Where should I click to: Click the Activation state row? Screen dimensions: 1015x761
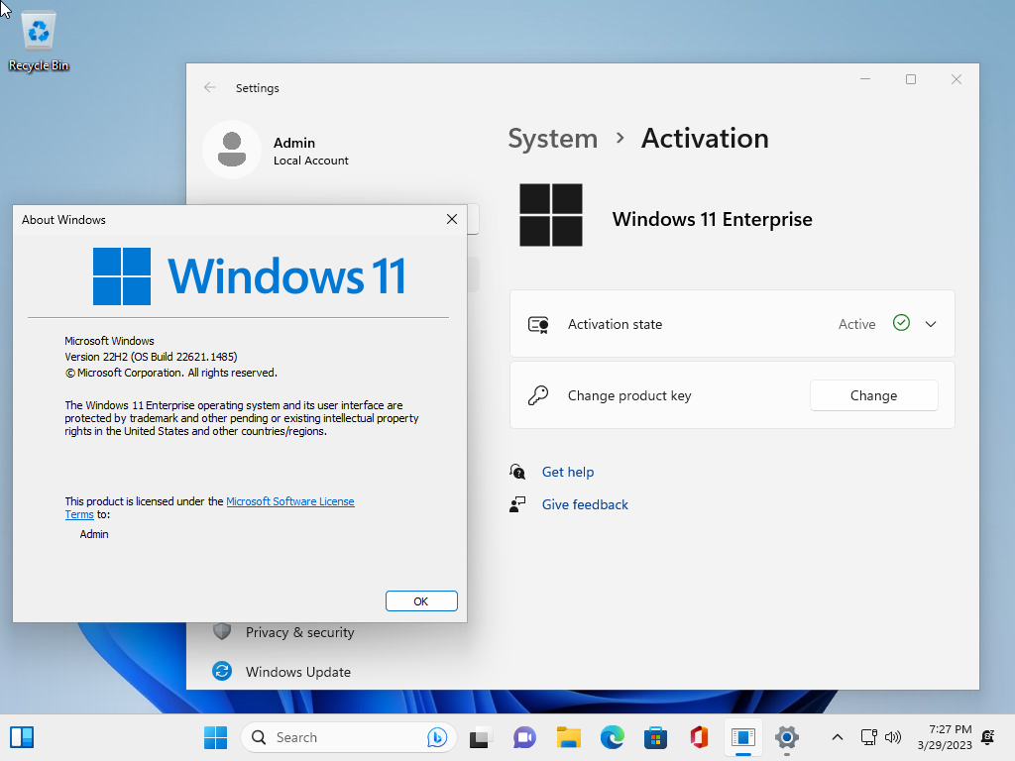(733, 324)
